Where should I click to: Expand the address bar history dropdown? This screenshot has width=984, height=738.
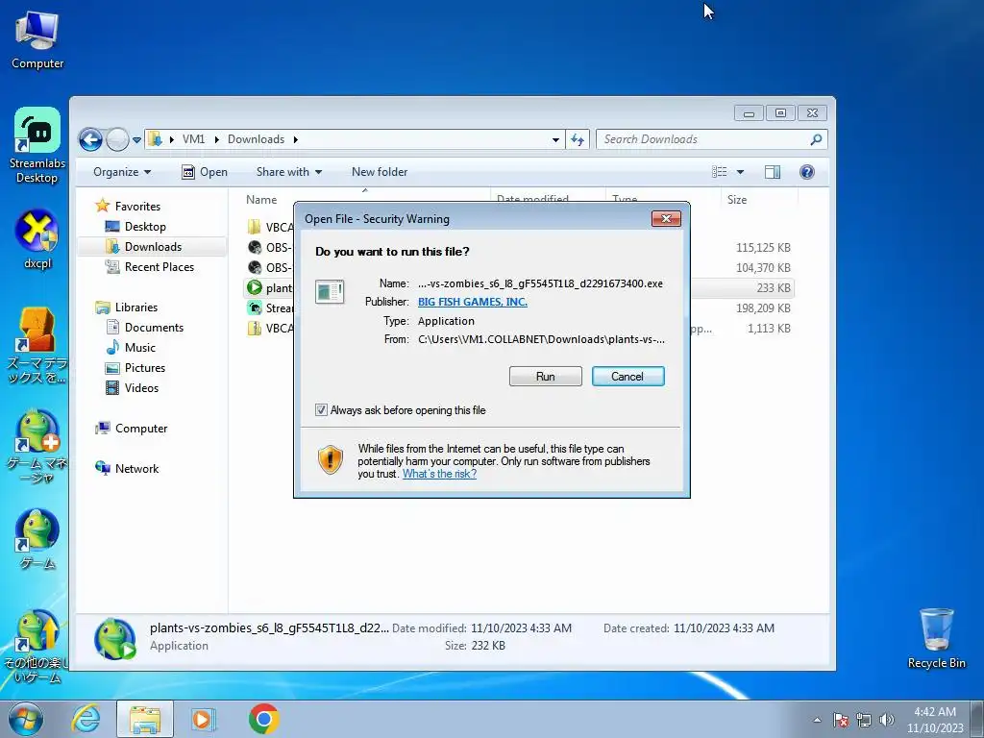555,140
